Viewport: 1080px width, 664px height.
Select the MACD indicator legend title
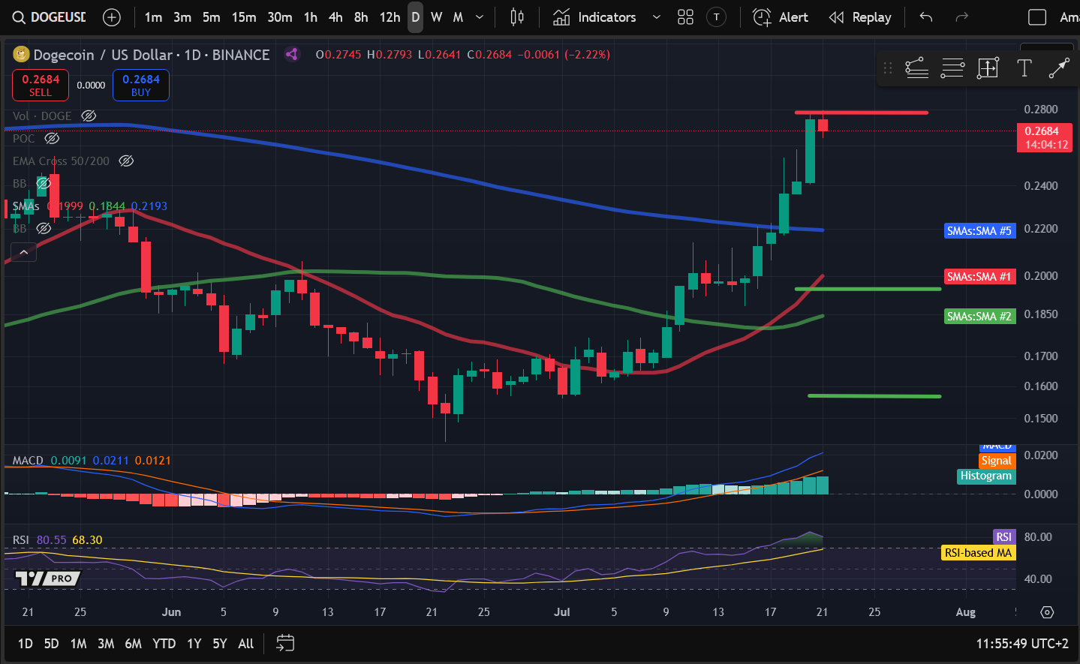coord(28,460)
